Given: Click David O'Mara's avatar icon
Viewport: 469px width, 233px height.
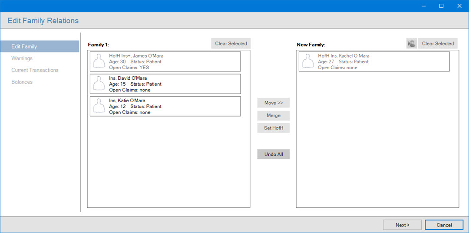Looking at the screenshot, I should pyautogui.click(x=100, y=84).
